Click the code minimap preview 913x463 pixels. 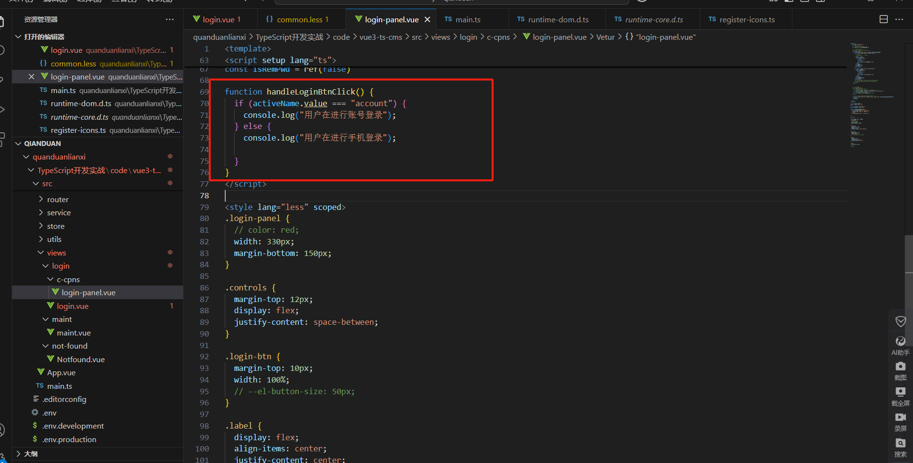872,95
